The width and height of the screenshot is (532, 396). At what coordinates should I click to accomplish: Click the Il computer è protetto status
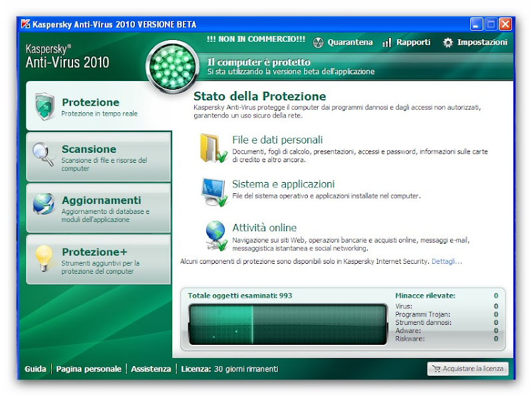pos(259,62)
